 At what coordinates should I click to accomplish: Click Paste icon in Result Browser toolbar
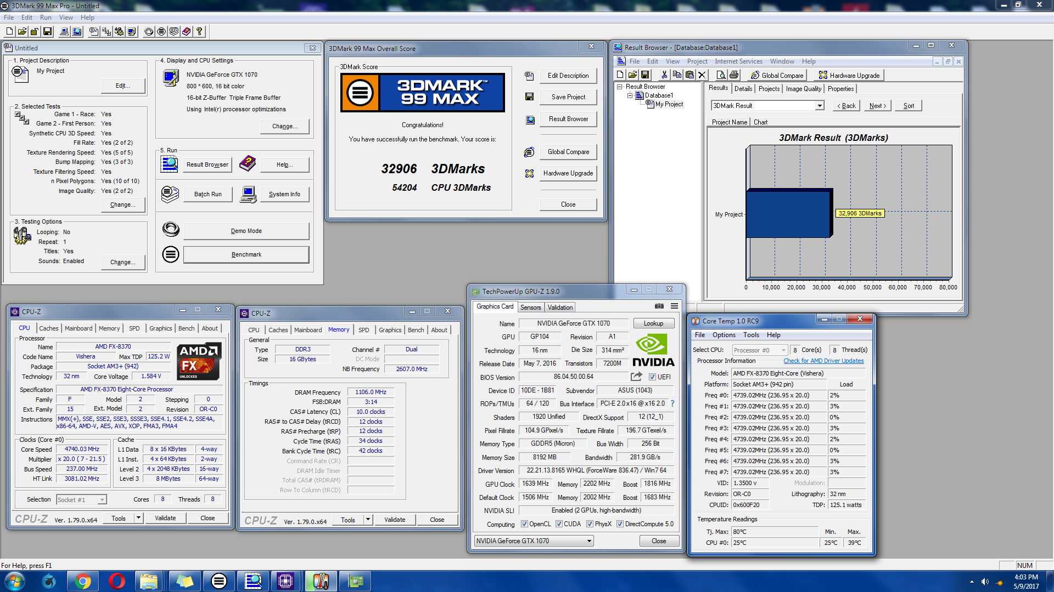689,75
